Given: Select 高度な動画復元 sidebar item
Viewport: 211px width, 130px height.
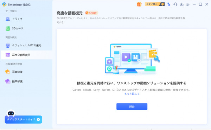Looking at the screenshot, I should (x=26, y=55).
